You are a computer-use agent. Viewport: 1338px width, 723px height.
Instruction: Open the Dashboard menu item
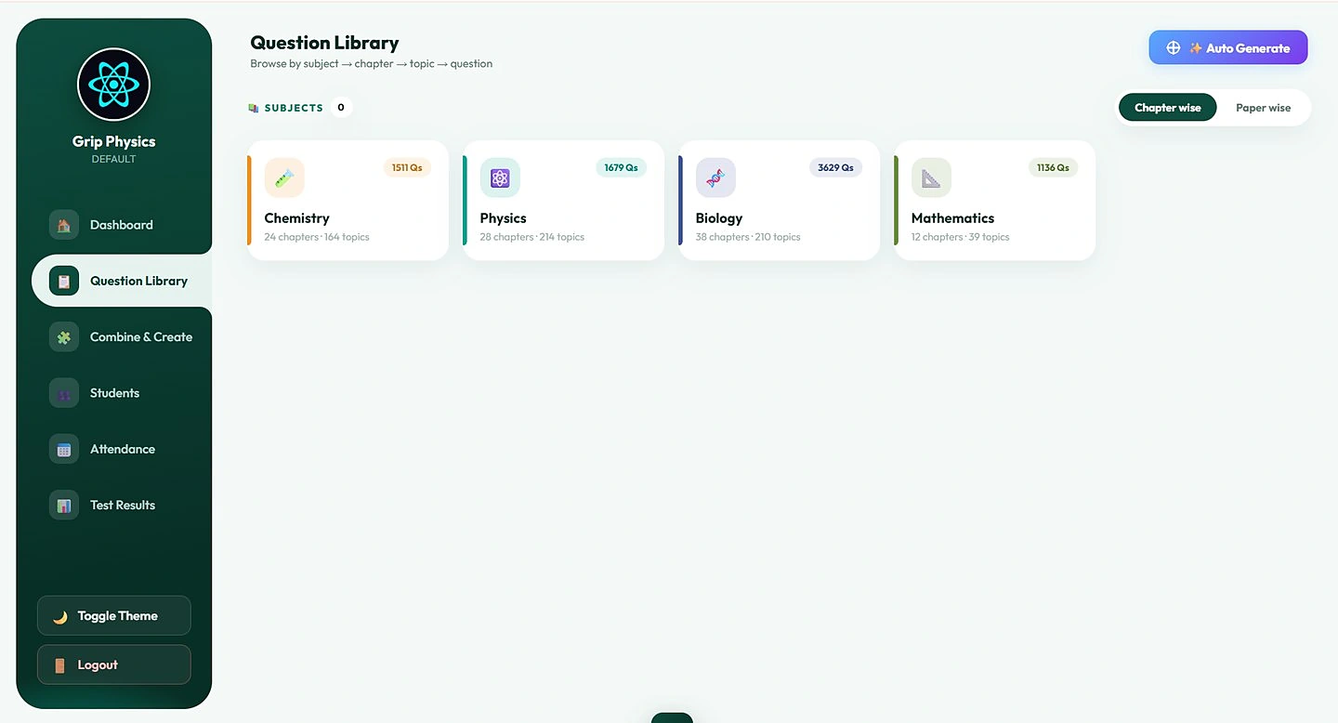[121, 225]
